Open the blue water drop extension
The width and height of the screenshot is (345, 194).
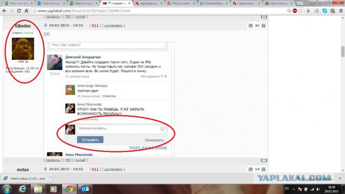coord(308,11)
